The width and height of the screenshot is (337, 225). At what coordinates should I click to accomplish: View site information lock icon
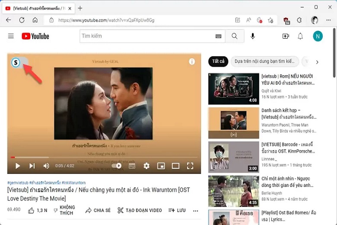pyautogui.click(x=51, y=20)
